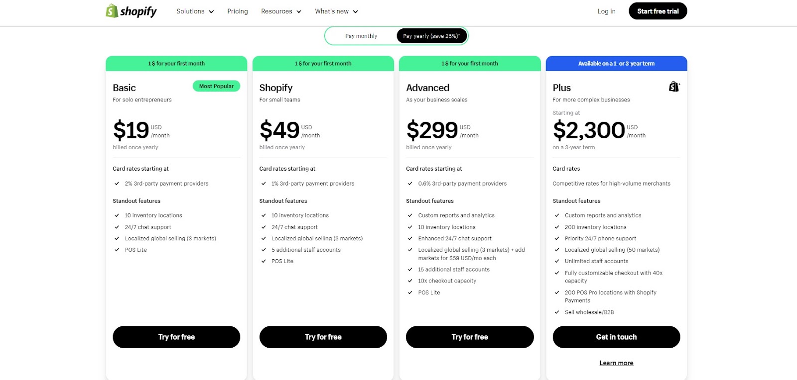Image resolution: width=797 pixels, height=380 pixels.
Task: Click Get in touch for the Plus plan
Action: pyautogui.click(x=616, y=337)
